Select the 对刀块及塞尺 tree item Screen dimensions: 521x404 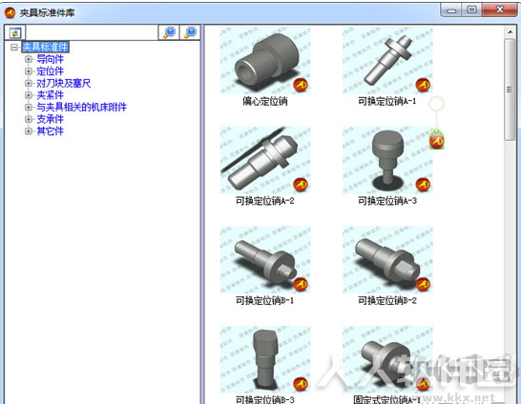[x=64, y=83]
